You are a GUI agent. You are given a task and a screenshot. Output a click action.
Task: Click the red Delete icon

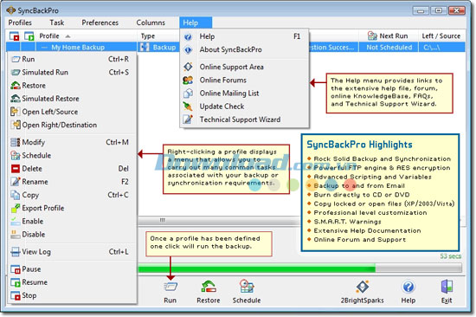tap(16, 168)
